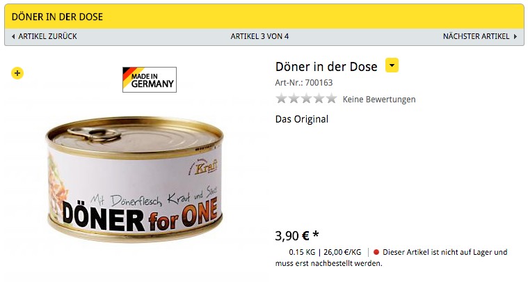This screenshot has width=528, height=282.
Task: Go to Nächster Artikel
Action: coord(476,36)
